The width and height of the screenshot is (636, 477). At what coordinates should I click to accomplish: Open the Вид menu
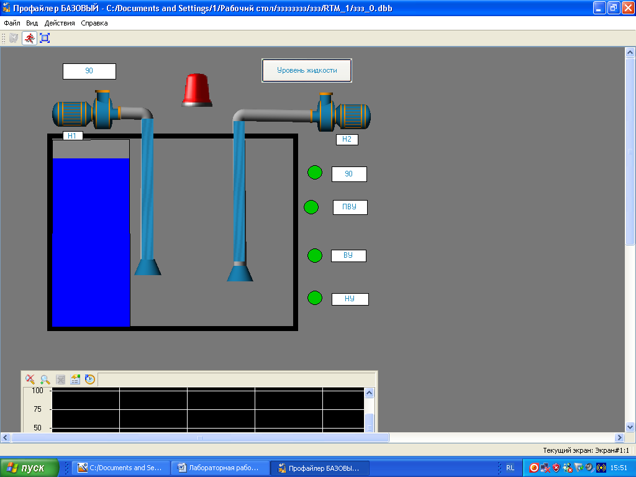[x=32, y=23]
